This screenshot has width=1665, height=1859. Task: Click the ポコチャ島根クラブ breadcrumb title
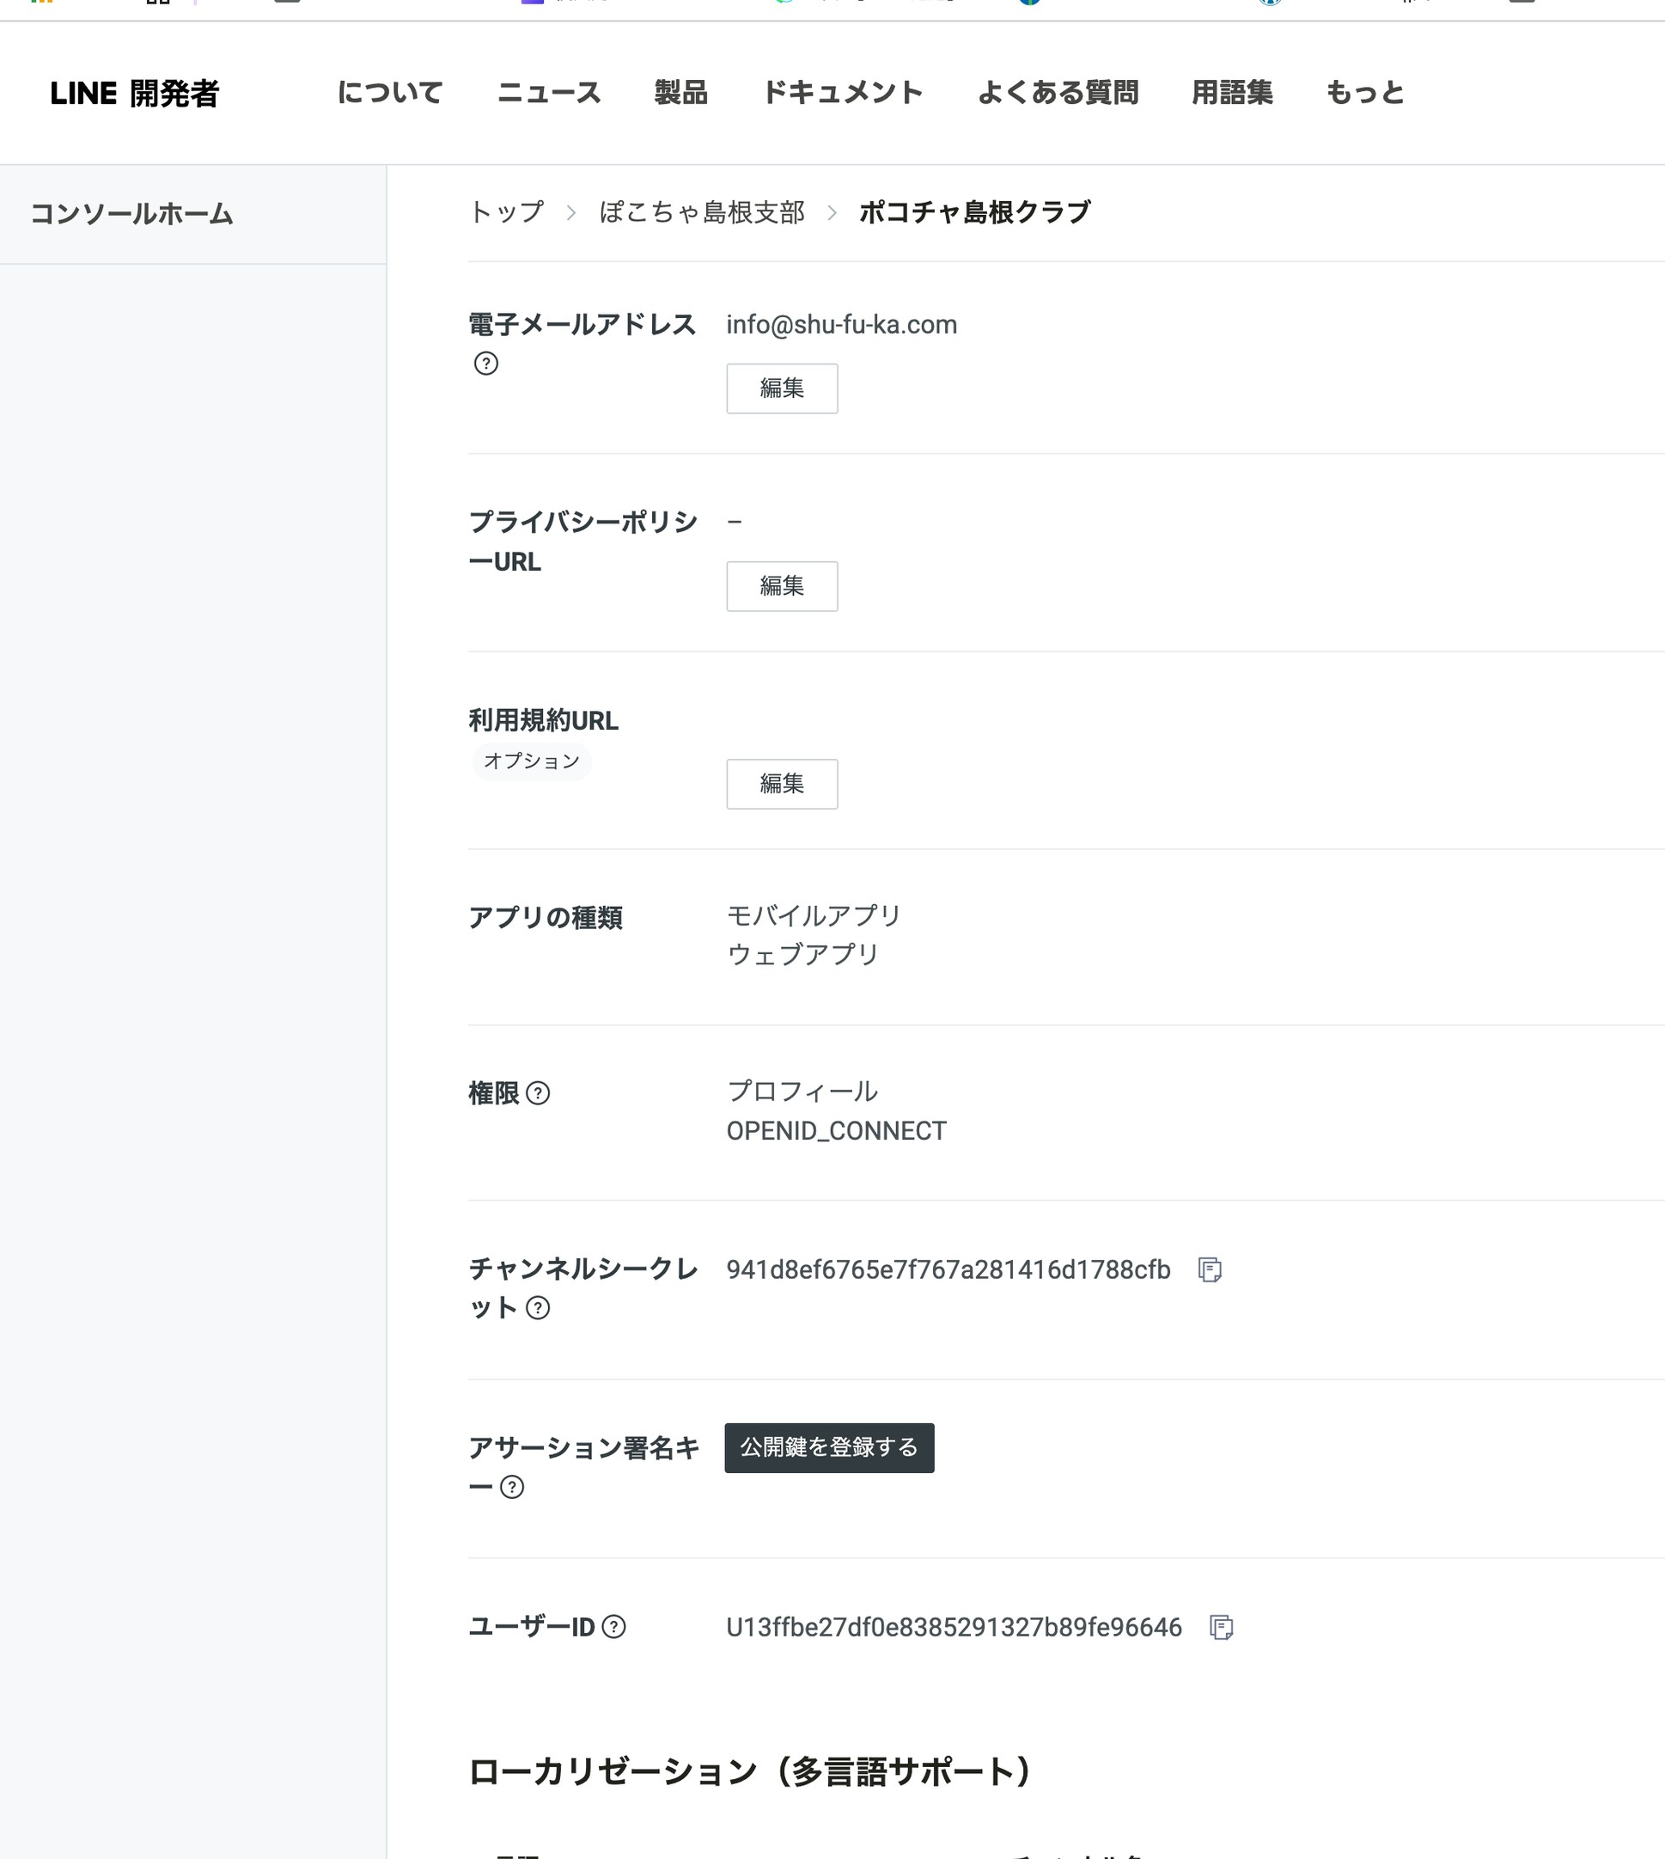click(974, 212)
